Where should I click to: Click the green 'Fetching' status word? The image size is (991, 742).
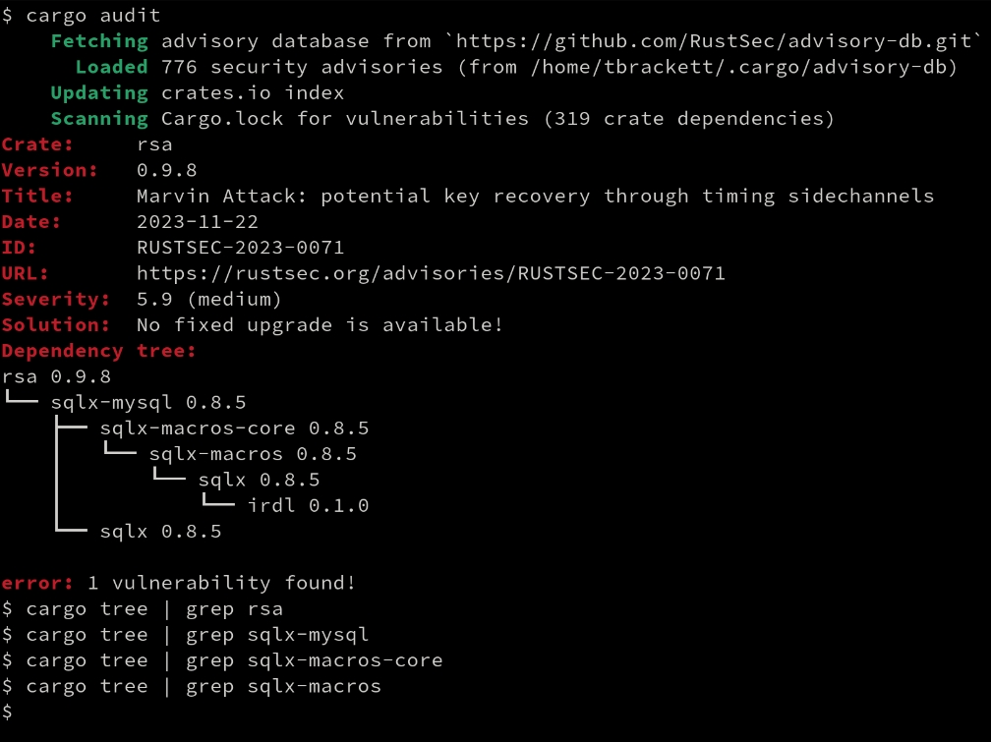coord(99,41)
